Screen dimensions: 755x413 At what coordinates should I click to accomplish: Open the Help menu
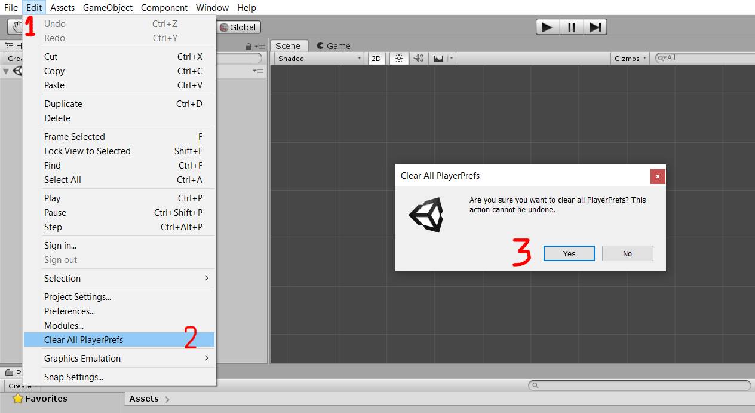247,7
